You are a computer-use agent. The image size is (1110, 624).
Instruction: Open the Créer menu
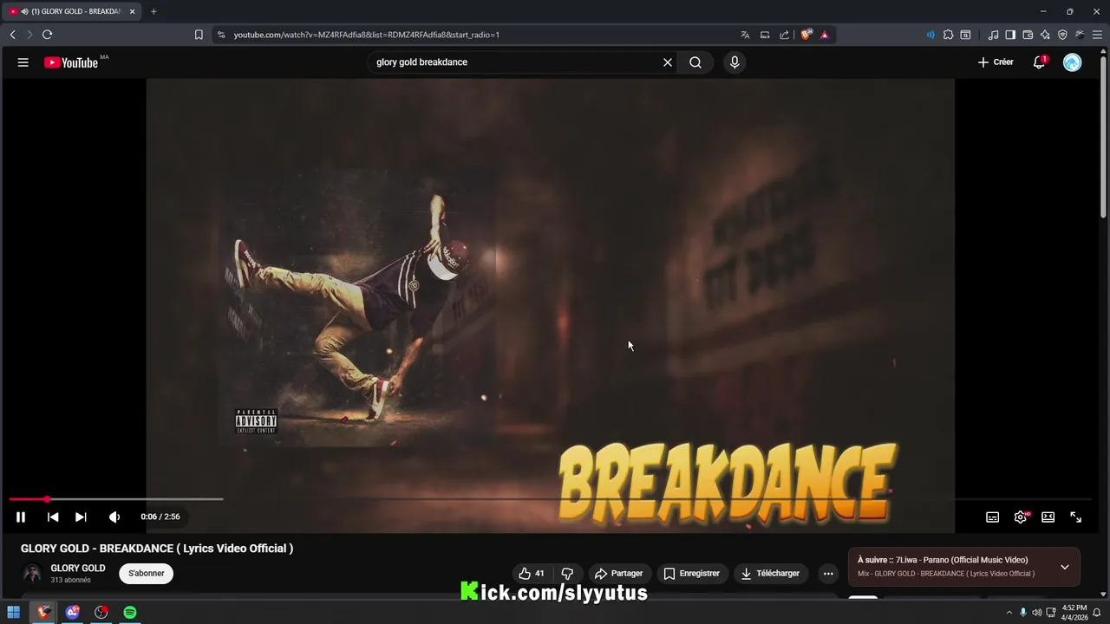[x=996, y=62]
